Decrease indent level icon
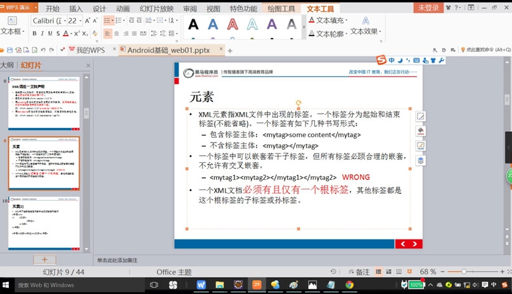 (x=131, y=20)
